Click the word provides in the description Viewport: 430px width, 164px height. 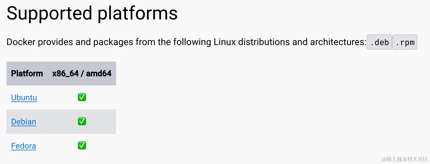[x=55, y=42]
